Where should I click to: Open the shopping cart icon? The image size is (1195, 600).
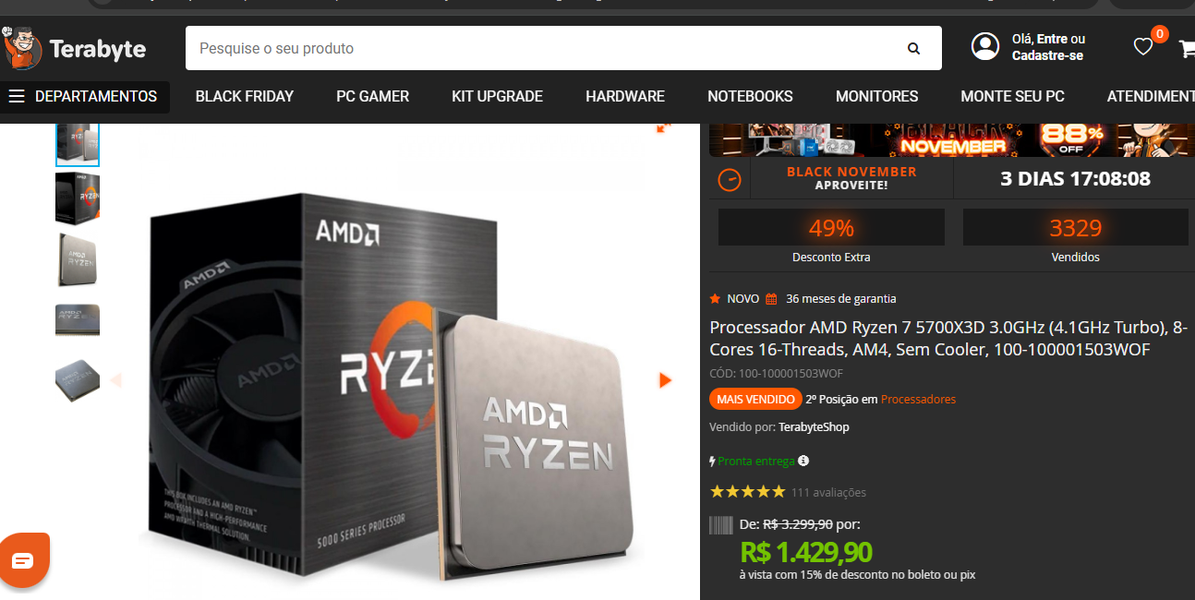coord(1187,49)
